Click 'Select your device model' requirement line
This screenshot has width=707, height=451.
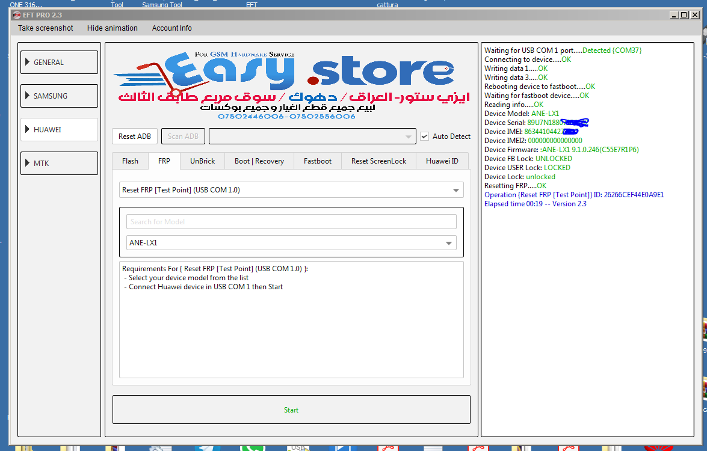(186, 278)
